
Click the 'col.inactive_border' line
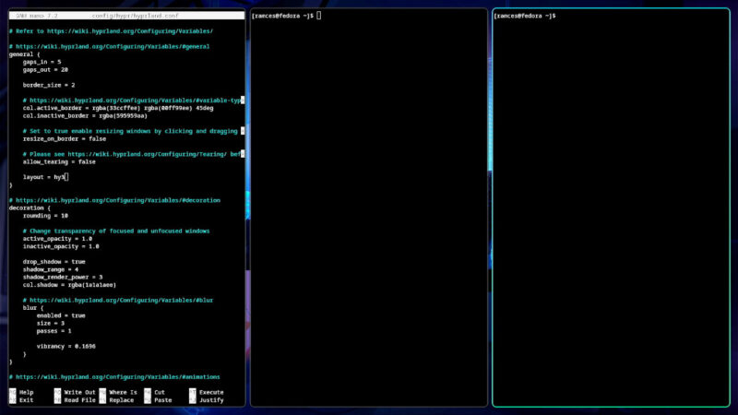tap(85, 116)
